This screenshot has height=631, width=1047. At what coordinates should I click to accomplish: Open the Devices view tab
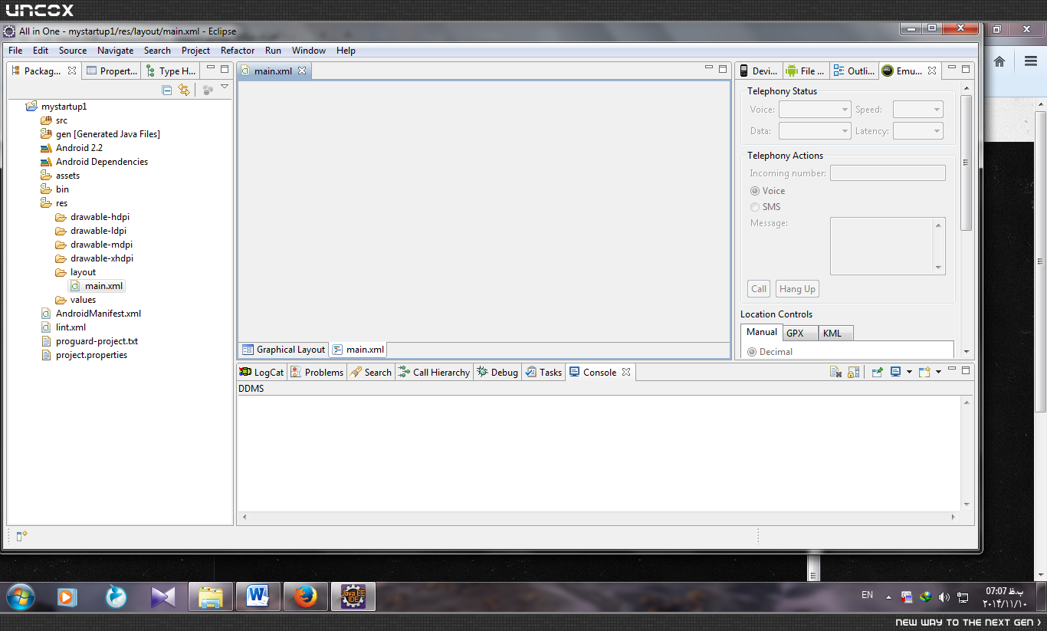pos(758,71)
